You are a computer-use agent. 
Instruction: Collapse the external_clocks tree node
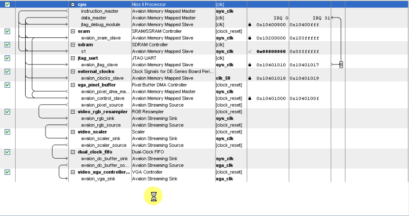[73, 72]
